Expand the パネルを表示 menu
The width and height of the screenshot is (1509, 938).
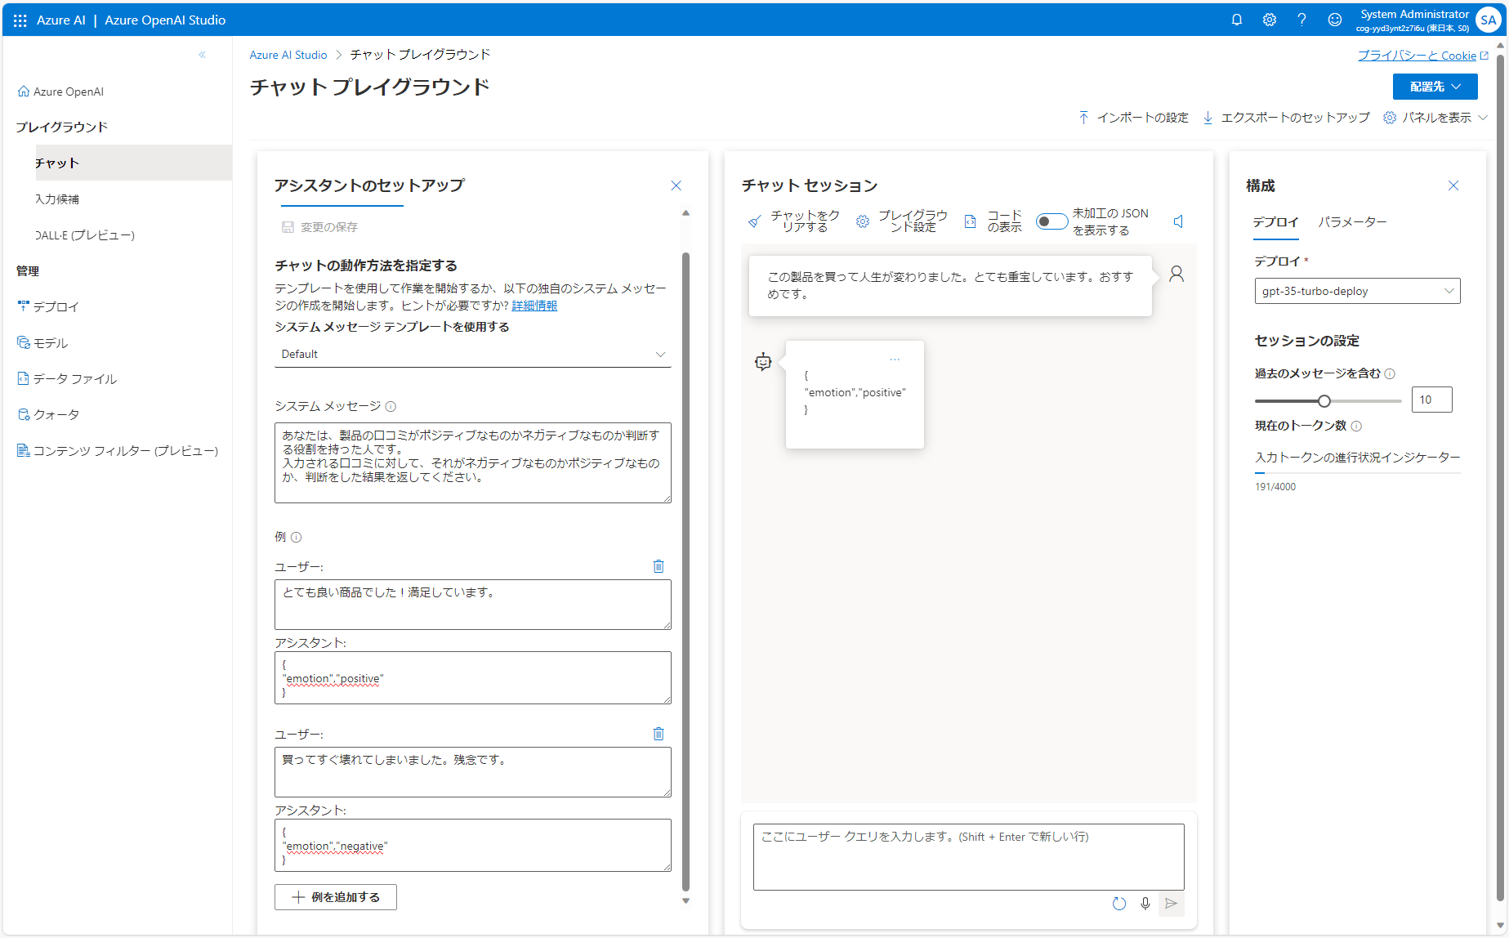pyautogui.click(x=1435, y=118)
